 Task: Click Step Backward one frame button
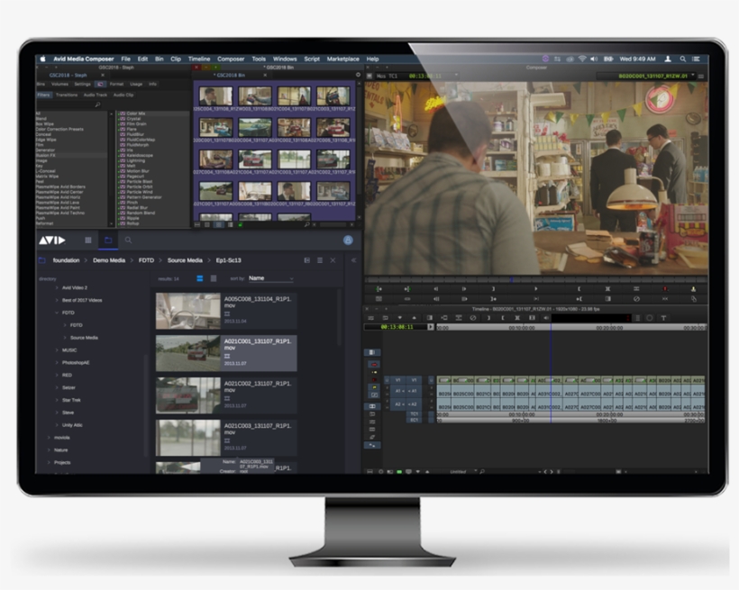click(x=436, y=289)
